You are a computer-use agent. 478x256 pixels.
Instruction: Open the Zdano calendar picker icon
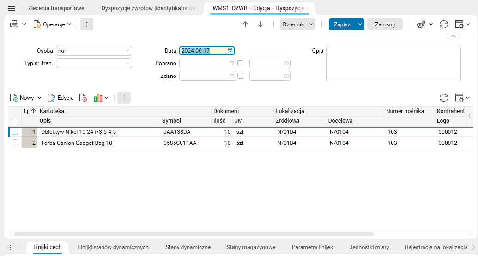[232, 76]
